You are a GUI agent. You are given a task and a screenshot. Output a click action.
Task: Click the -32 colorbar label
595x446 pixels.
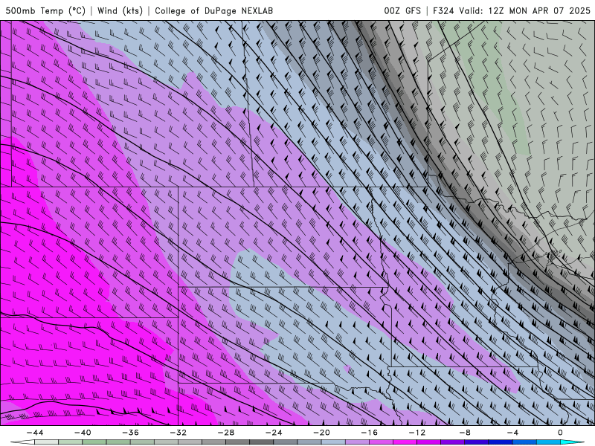pos(178,433)
